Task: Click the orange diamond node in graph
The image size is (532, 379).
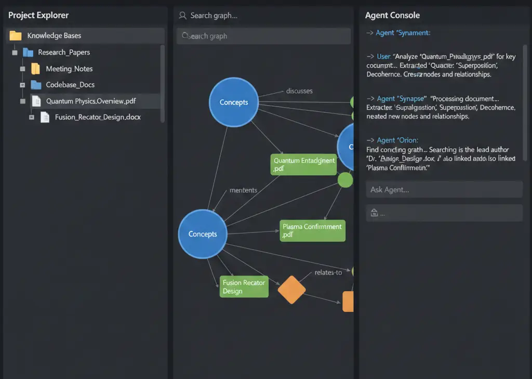Action: coord(291,290)
